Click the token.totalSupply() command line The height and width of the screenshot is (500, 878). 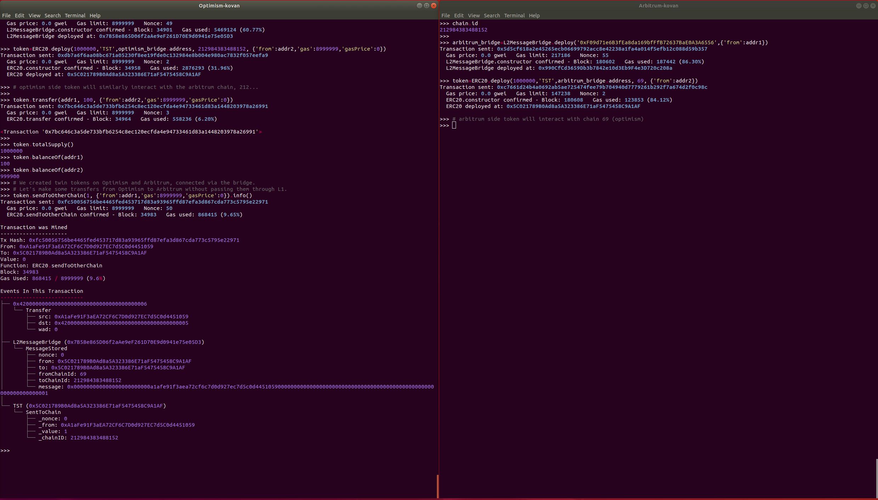point(37,144)
